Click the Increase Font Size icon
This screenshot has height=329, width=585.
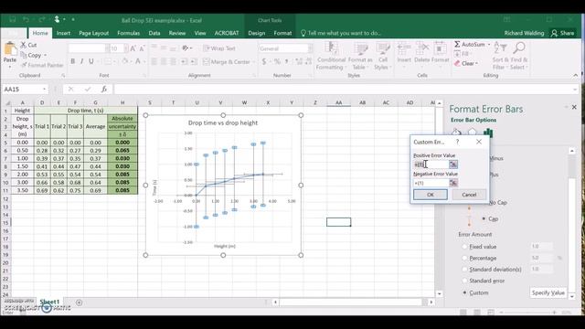pos(133,48)
